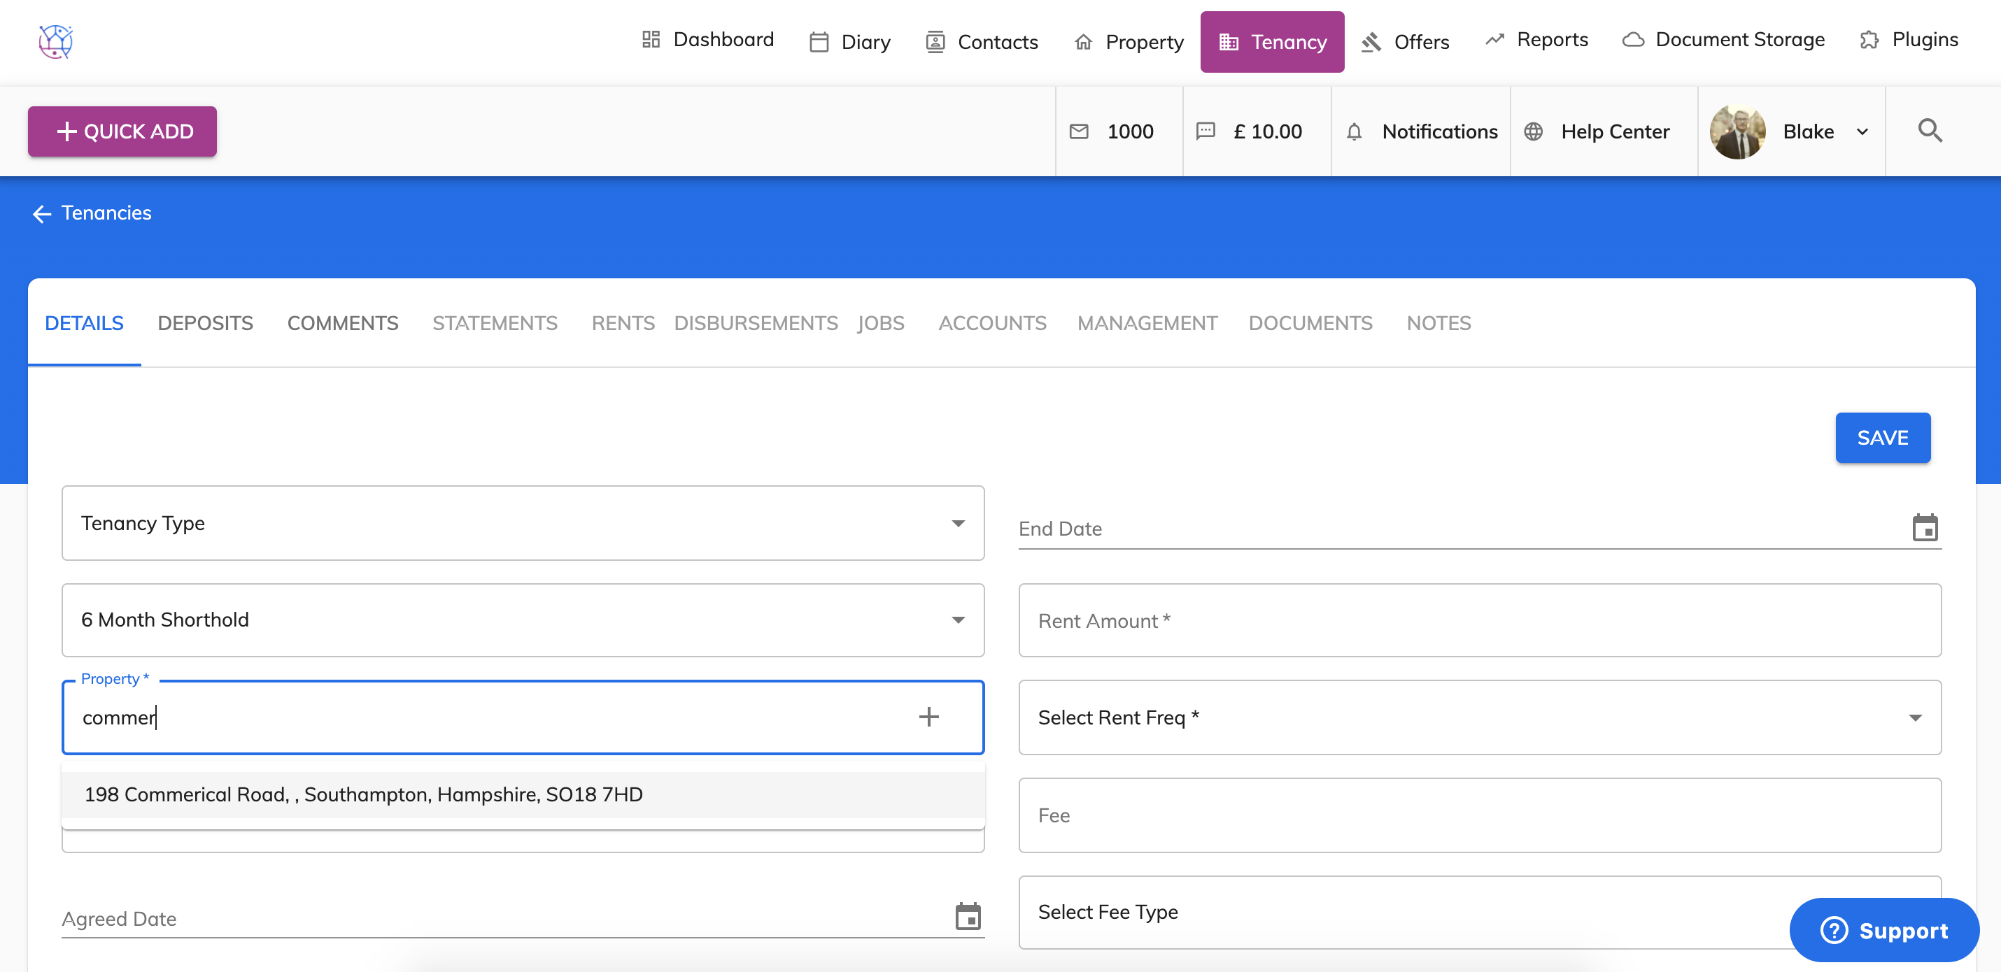Click the app logo in top left
Image resolution: width=2001 pixels, height=972 pixels.
(56, 41)
